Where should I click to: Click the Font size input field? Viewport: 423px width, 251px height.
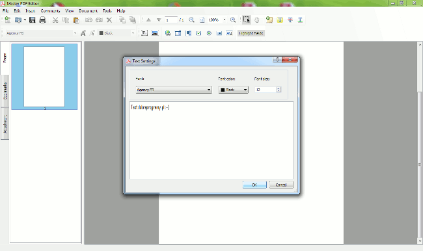266,90
